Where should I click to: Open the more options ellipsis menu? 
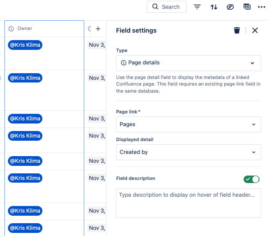(x=262, y=7)
